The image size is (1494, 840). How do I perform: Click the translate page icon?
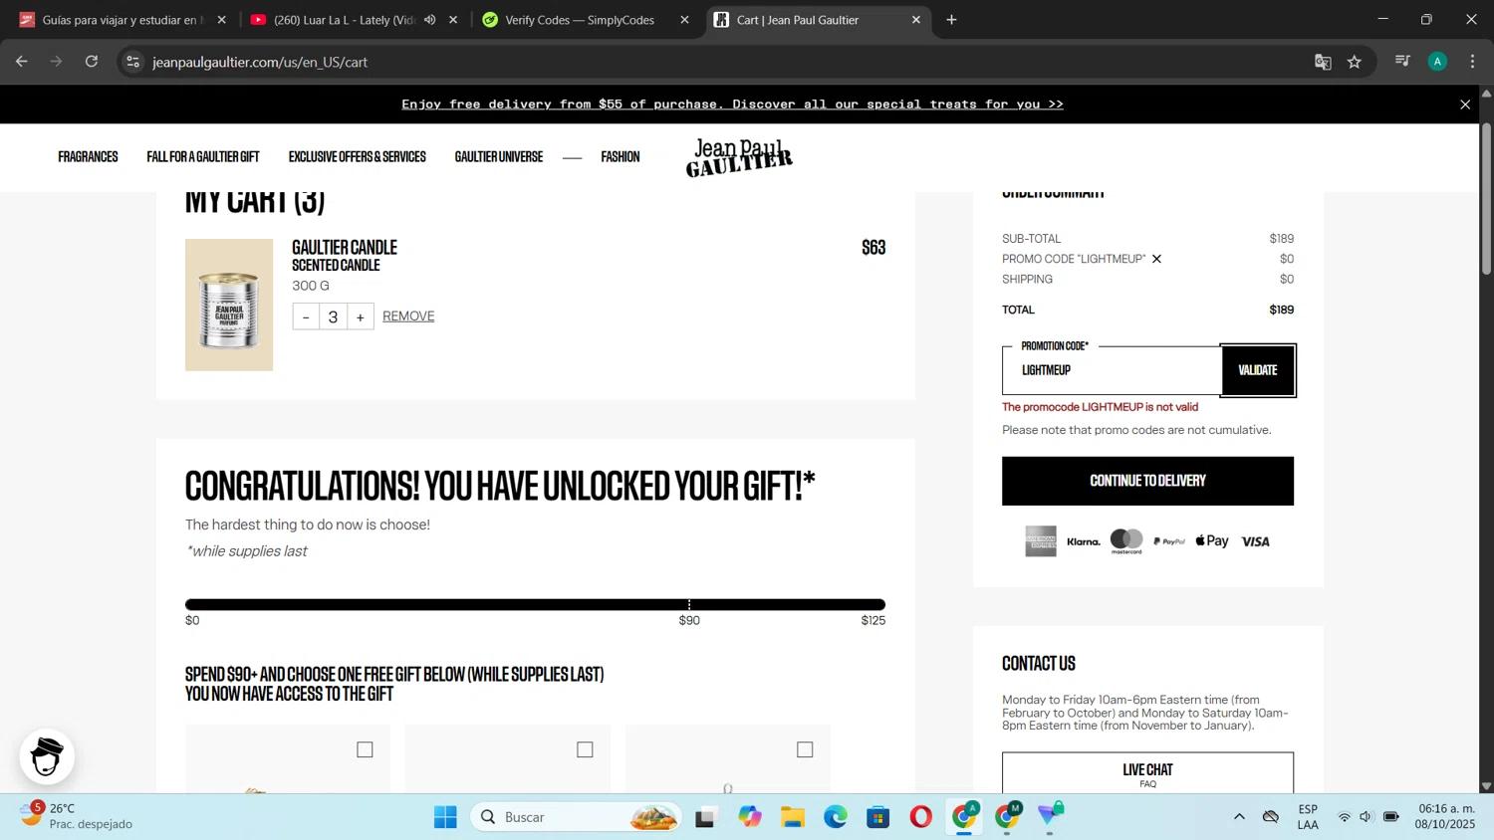pos(1323,62)
